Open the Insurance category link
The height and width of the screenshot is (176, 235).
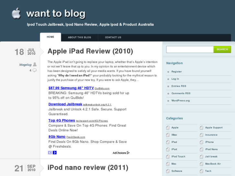211,135
